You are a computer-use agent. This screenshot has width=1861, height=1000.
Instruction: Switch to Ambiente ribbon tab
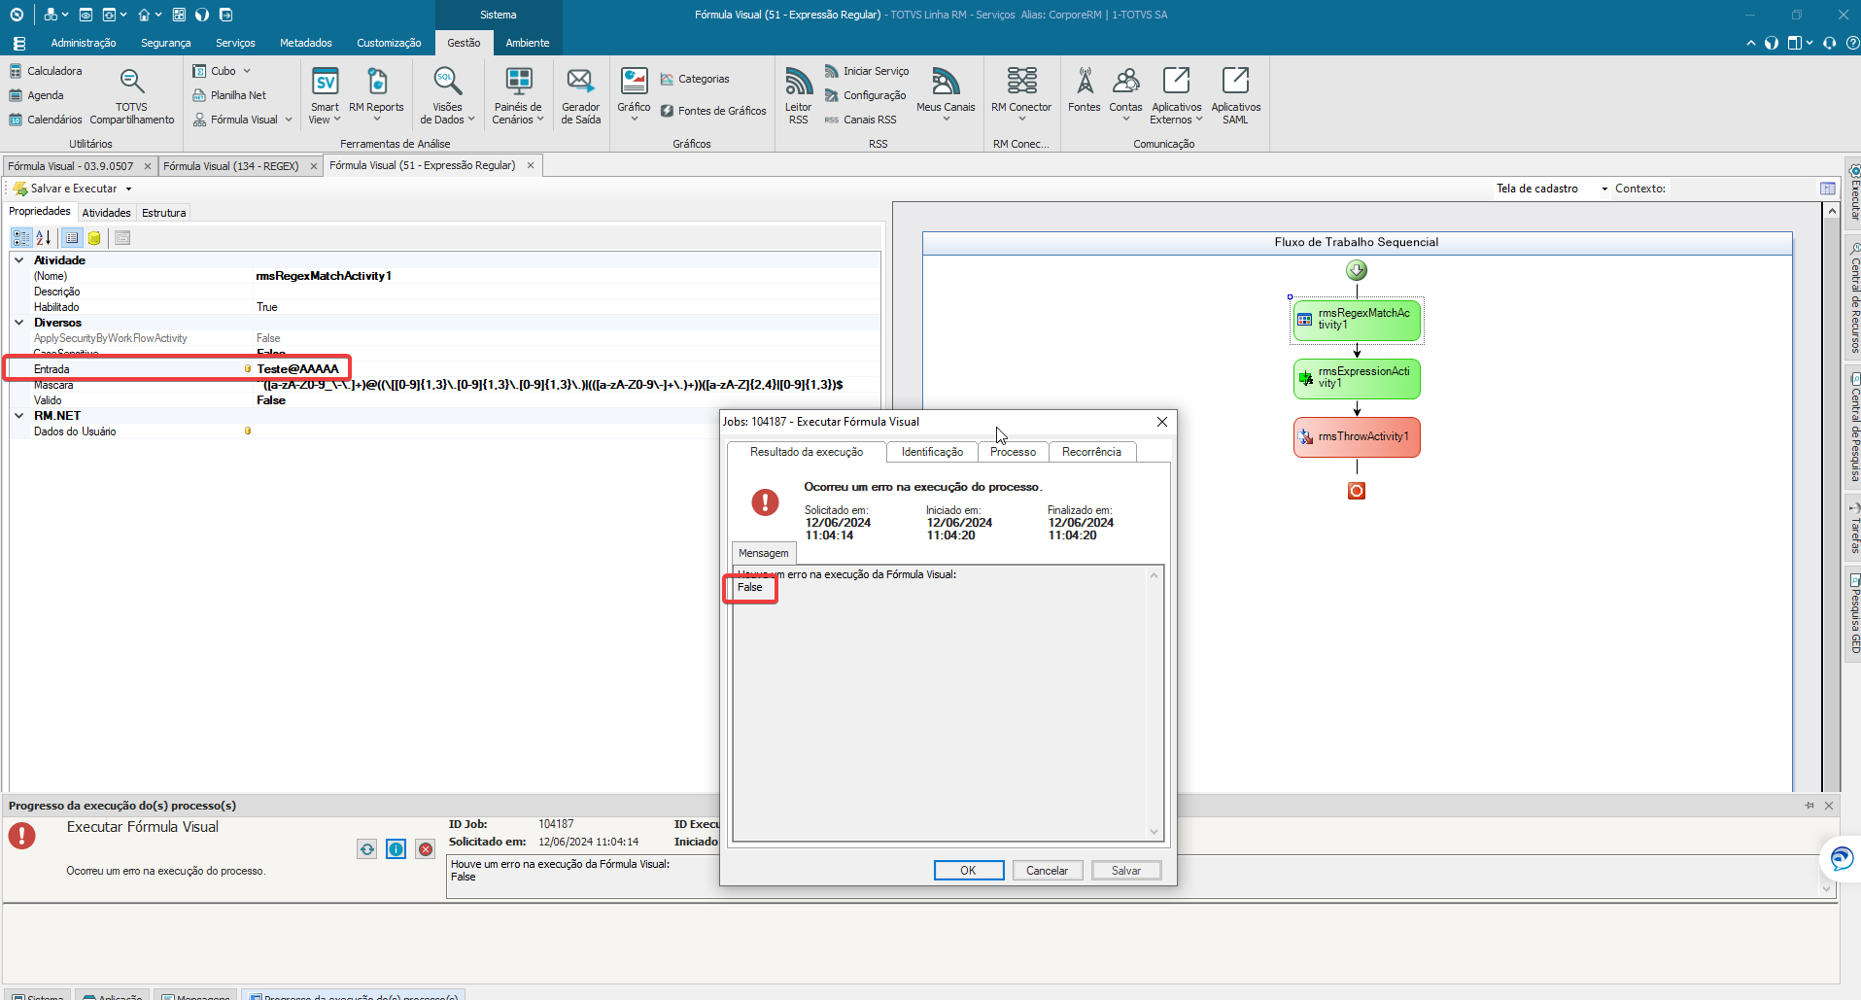pos(528,43)
